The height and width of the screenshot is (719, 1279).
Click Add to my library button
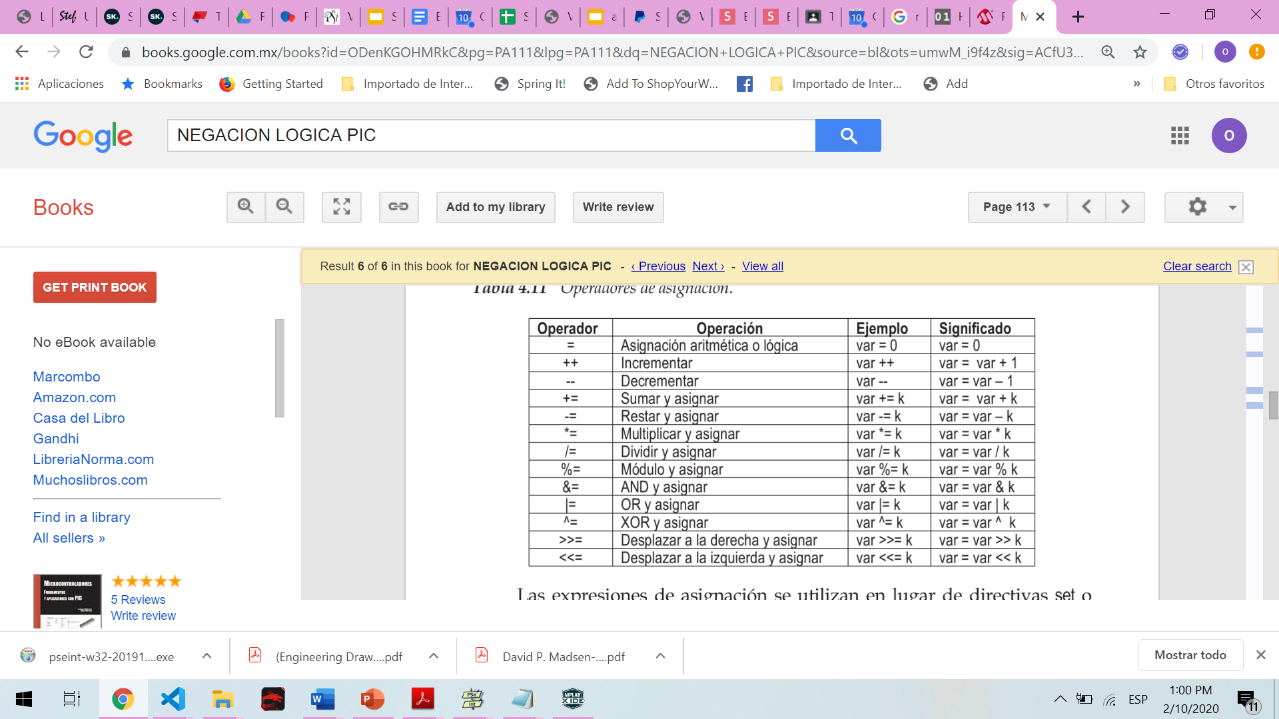point(496,207)
